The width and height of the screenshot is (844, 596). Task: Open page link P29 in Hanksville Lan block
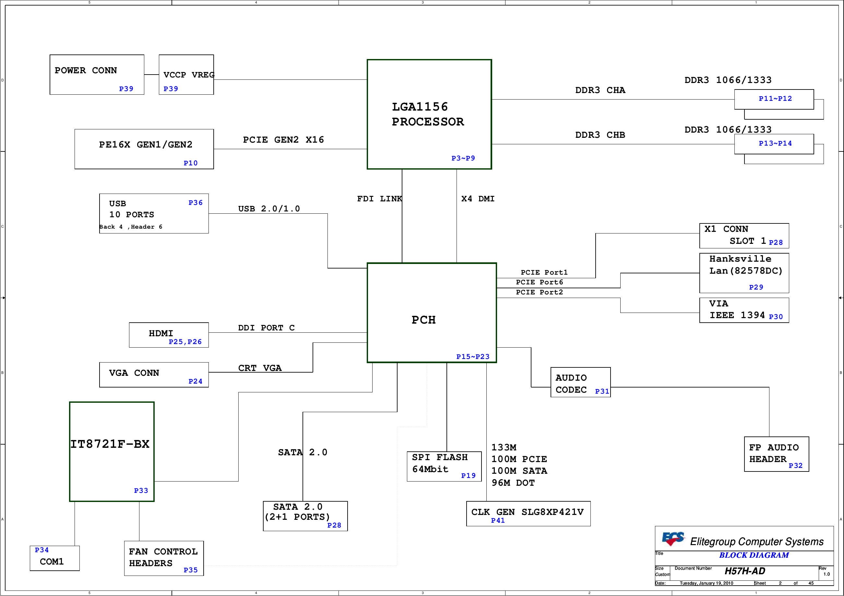tap(756, 287)
